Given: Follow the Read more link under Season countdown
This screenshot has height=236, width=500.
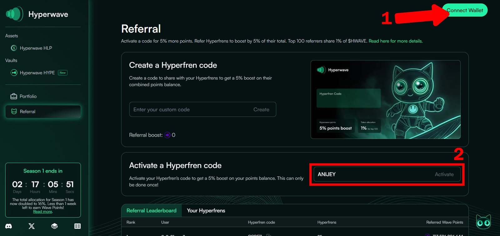Looking at the screenshot, I should (42, 212).
